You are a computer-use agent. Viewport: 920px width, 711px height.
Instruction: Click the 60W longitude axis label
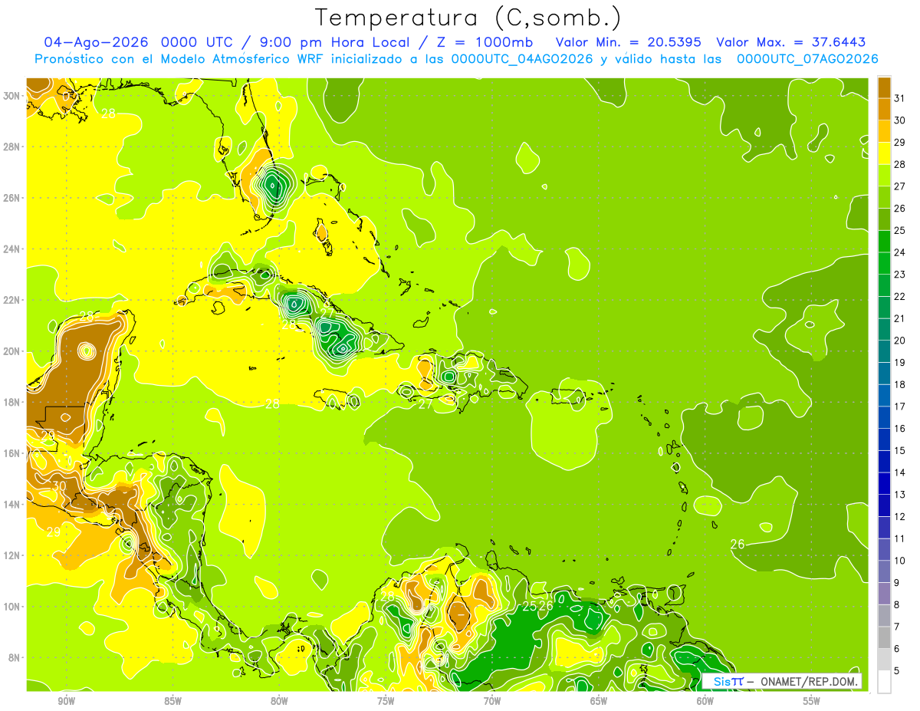tap(705, 701)
